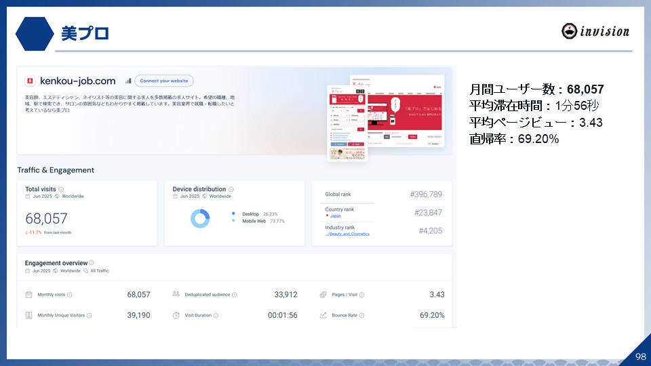This screenshot has width=651, height=366.
Task: Click the Global rank value #396,789
Action: [x=426, y=195]
